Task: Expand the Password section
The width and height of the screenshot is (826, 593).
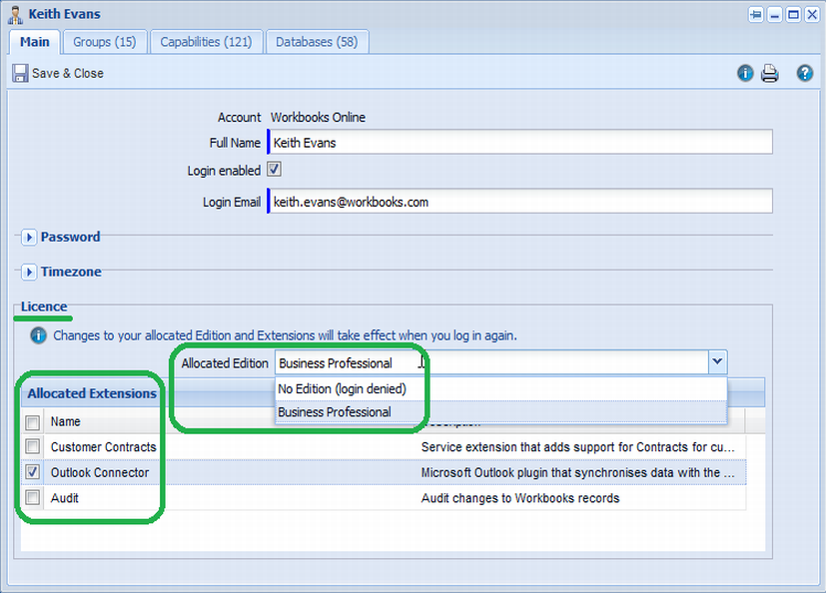Action: 29,238
